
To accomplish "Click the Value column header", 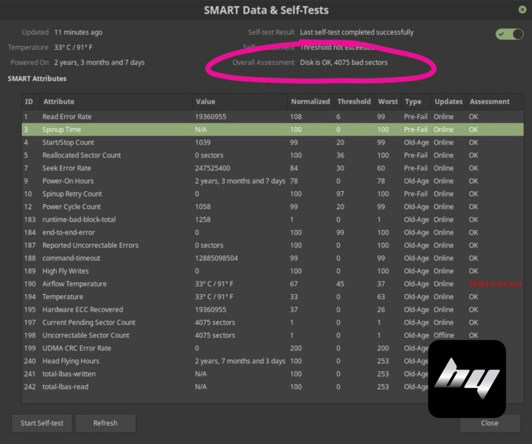I will point(205,102).
